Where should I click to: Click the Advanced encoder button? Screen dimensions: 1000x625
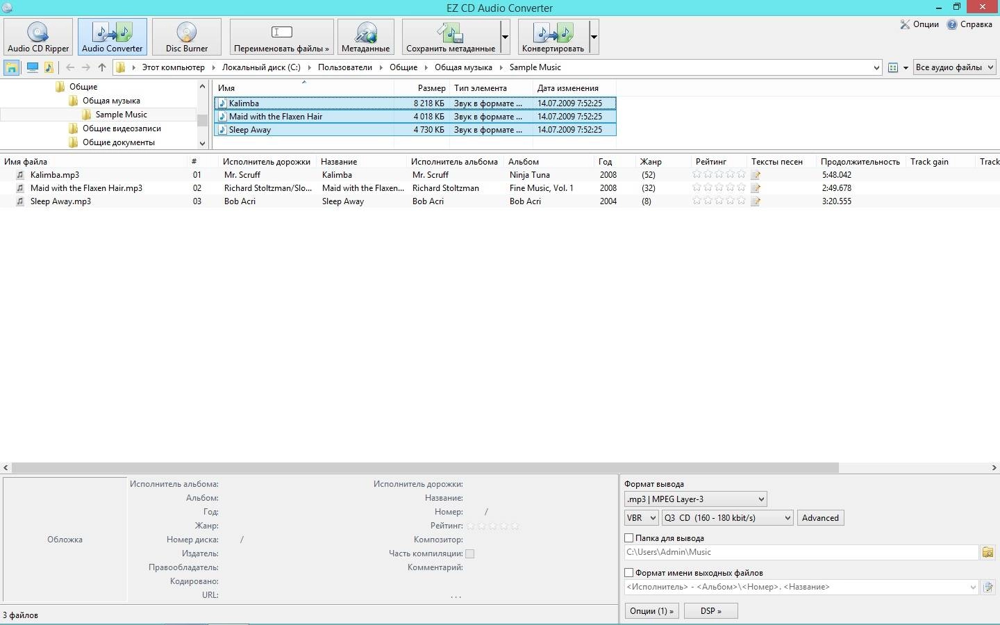(820, 518)
